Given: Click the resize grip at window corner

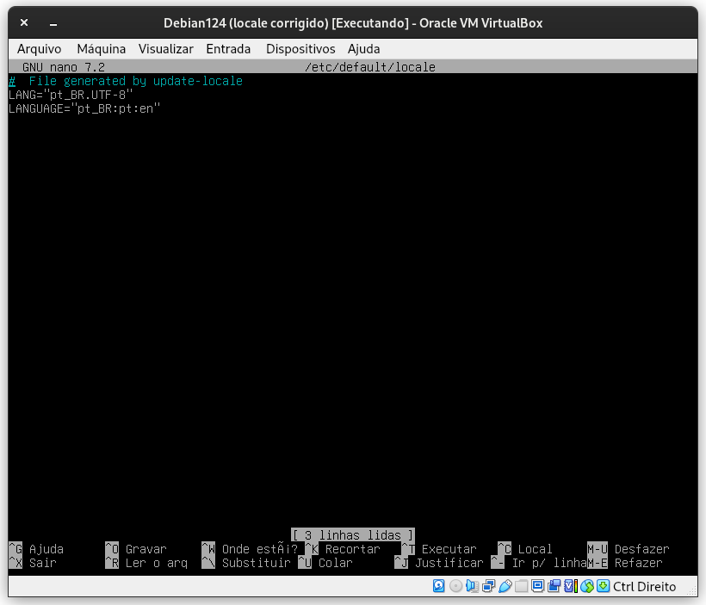Looking at the screenshot, I should click(x=692, y=590).
